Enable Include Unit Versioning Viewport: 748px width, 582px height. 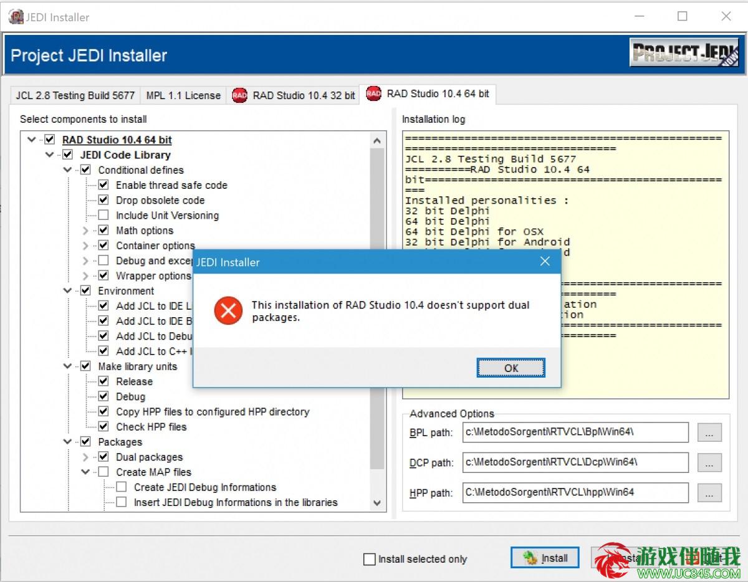(104, 215)
